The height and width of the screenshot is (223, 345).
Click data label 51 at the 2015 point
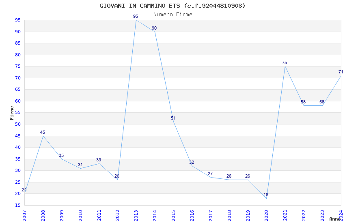click(x=173, y=118)
